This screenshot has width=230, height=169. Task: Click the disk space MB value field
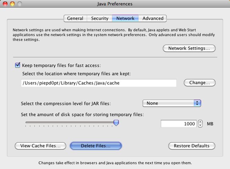click(178, 124)
